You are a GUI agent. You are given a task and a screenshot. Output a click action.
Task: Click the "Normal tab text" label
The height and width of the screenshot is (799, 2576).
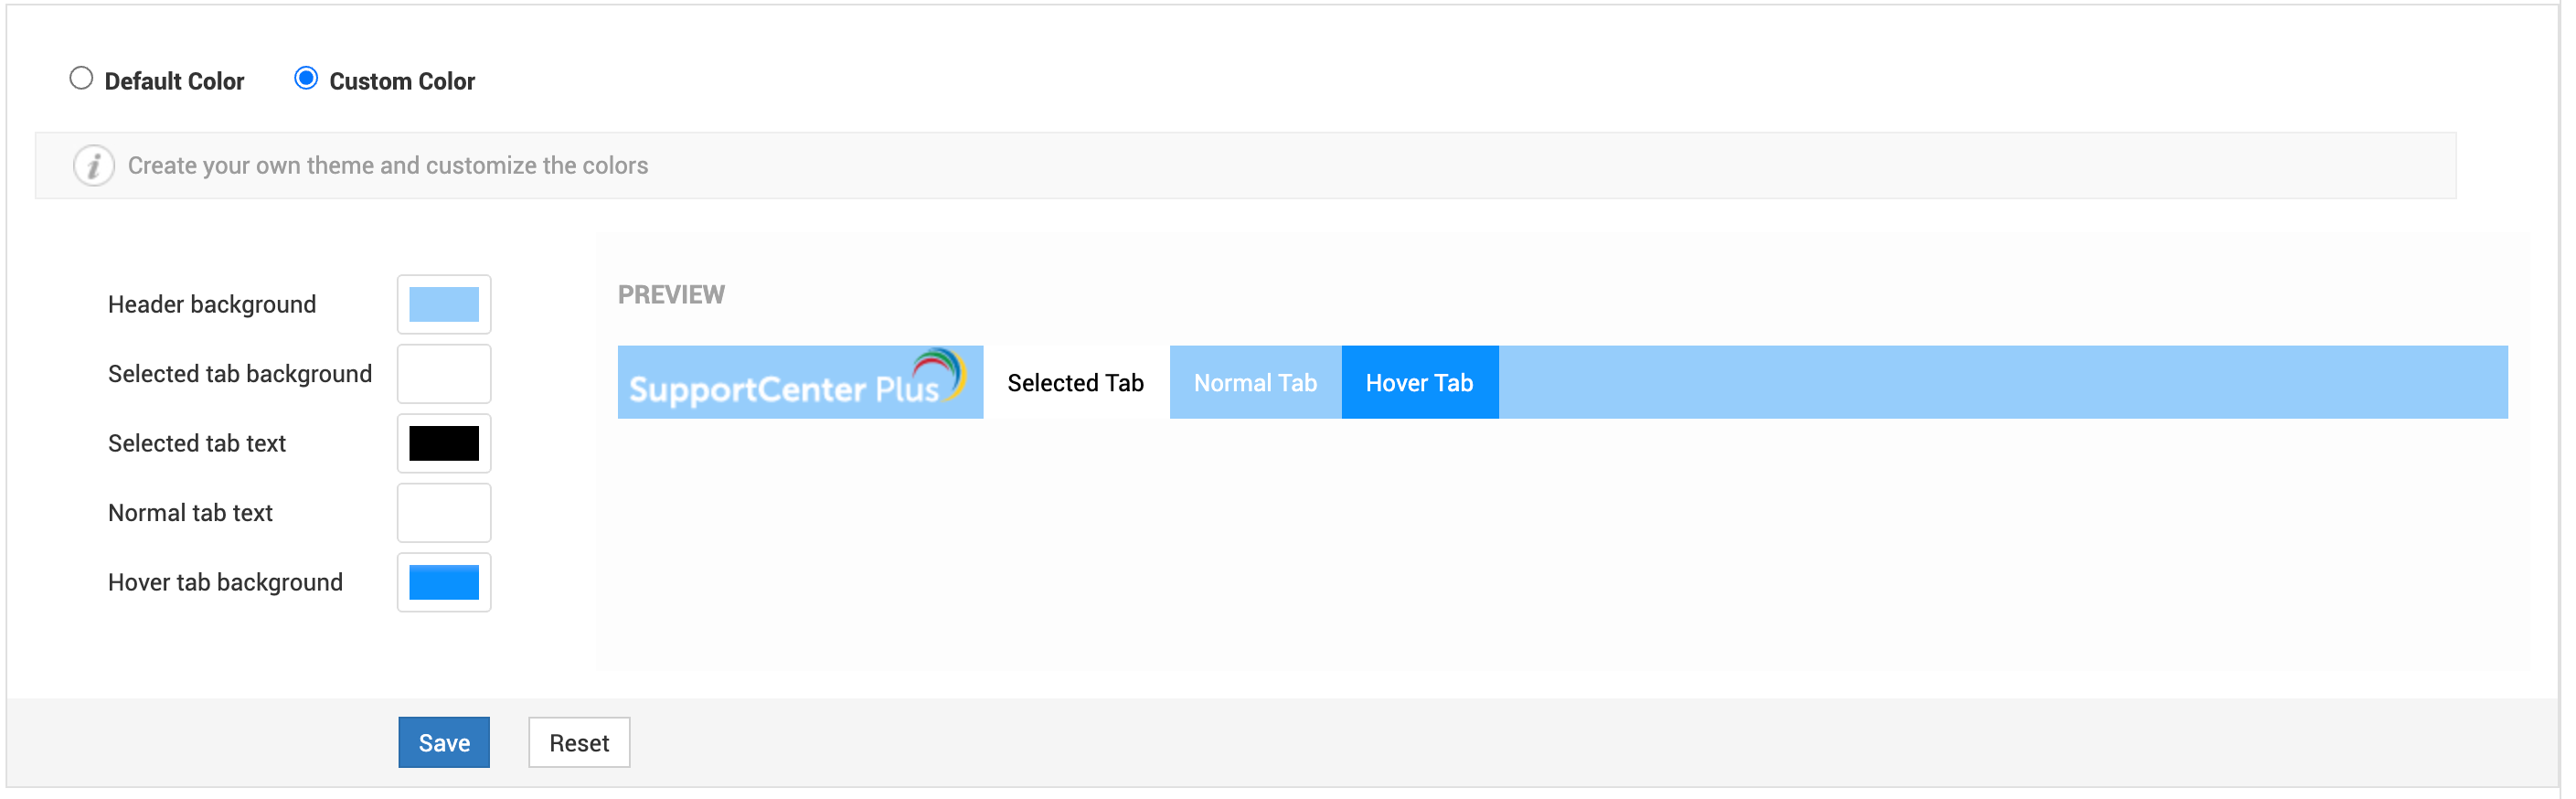point(190,513)
